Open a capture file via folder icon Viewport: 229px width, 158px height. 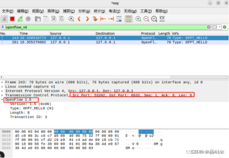(x=38, y=19)
